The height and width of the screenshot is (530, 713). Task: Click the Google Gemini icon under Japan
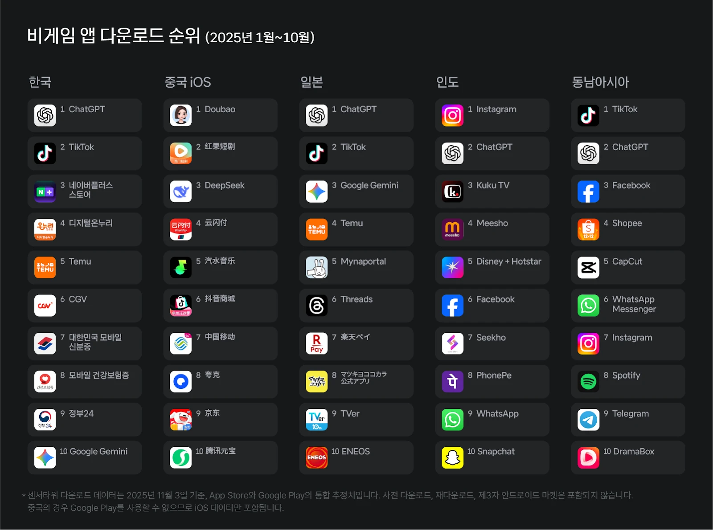[x=317, y=192]
